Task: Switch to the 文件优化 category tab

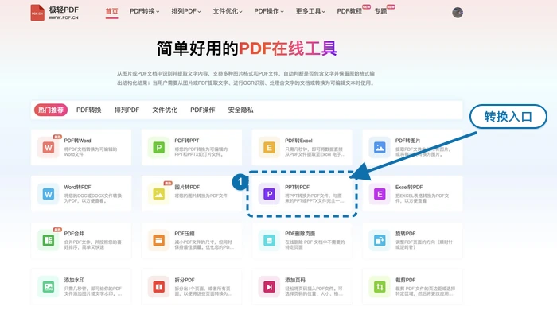Action: click(165, 110)
